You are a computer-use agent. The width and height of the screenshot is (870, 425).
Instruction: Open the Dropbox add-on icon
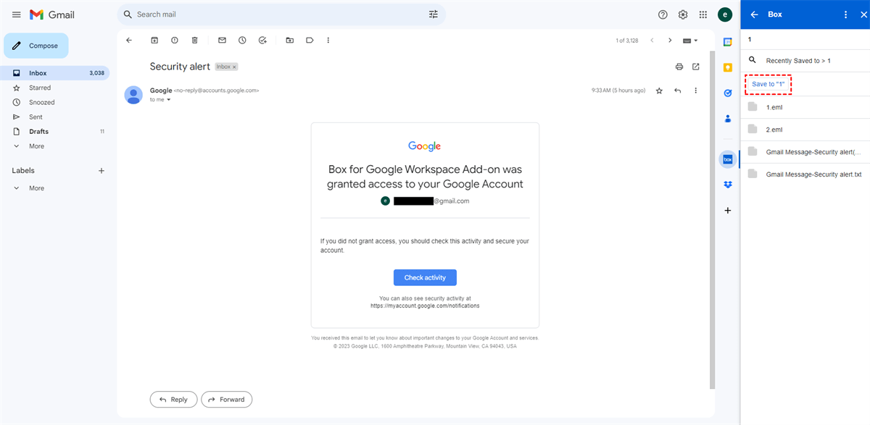pos(728,185)
